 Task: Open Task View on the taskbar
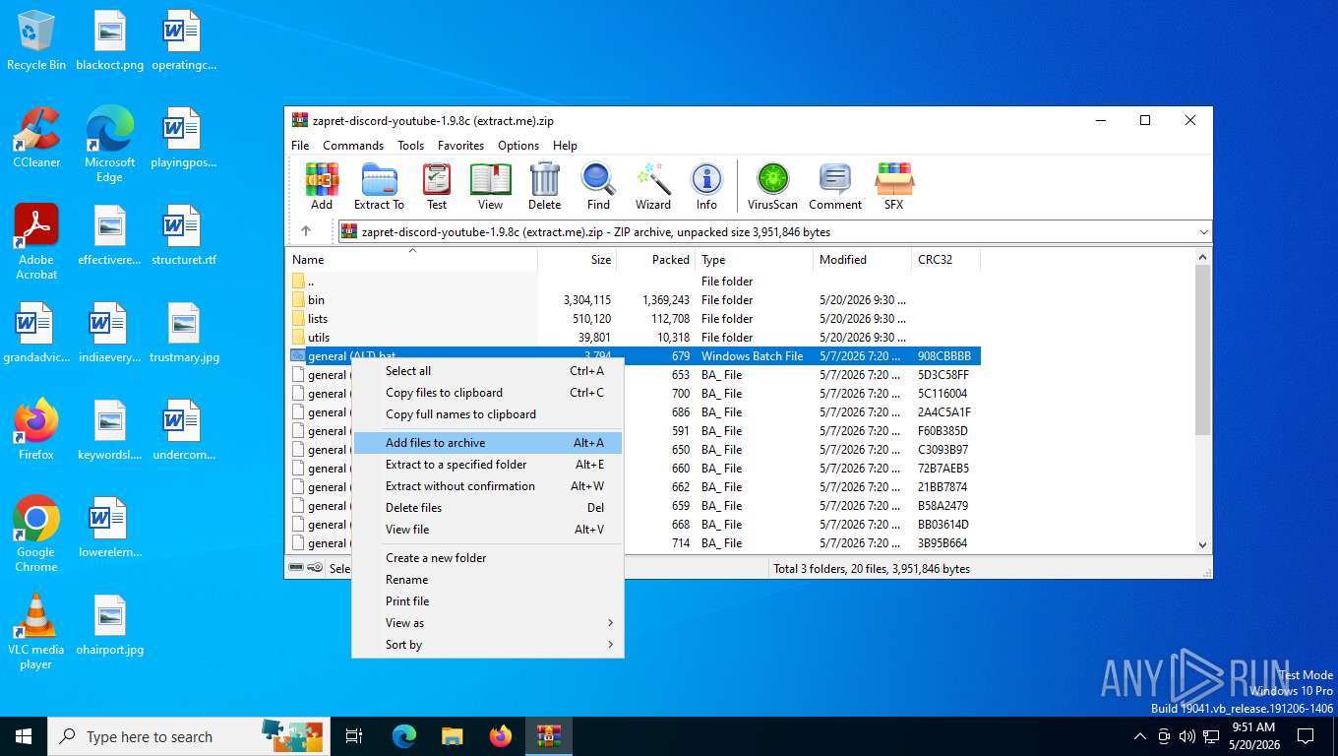coord(354,736)
